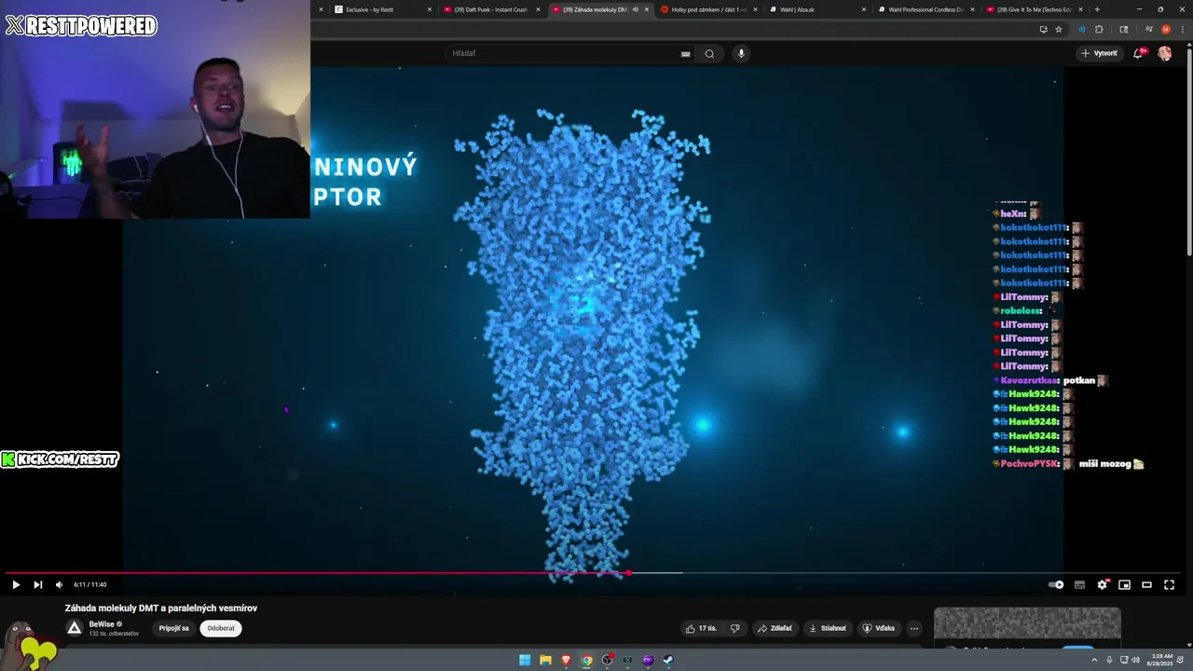Open the BeWise channel name link

[x=102, y=624]
